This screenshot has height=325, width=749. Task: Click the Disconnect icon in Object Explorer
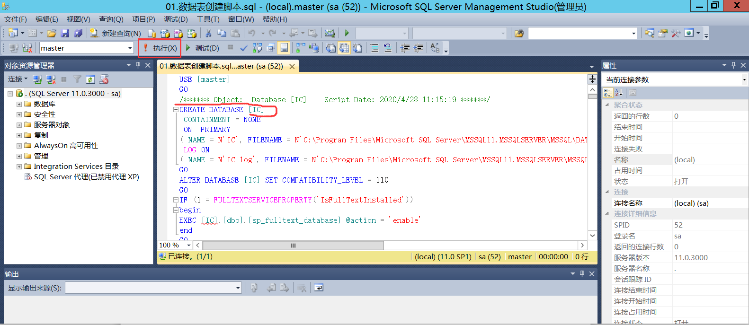(51, 79)
